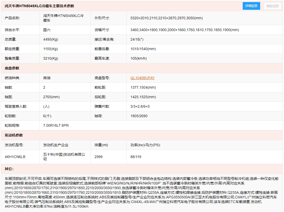
Task: Click the 排量(ml) column header
Action: coord(101,145)
